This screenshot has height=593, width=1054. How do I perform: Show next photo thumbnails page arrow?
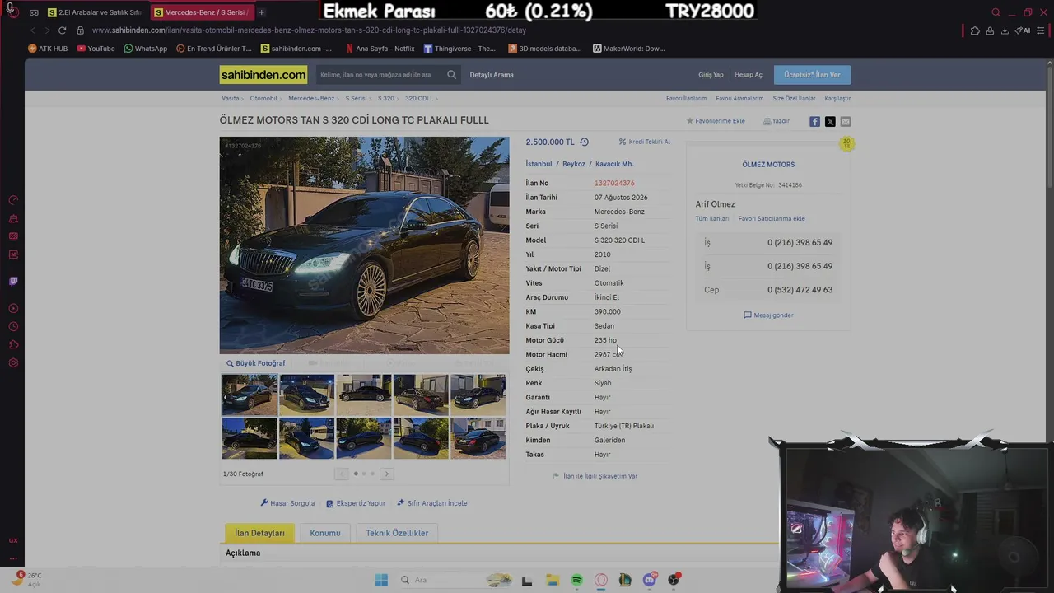(x=386, y=474)
